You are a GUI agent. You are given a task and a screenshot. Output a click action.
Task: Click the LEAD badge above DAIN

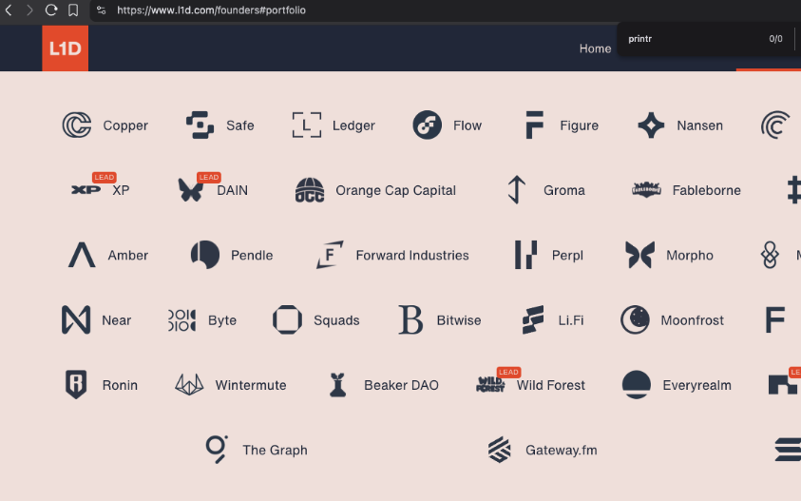point(209,177)
